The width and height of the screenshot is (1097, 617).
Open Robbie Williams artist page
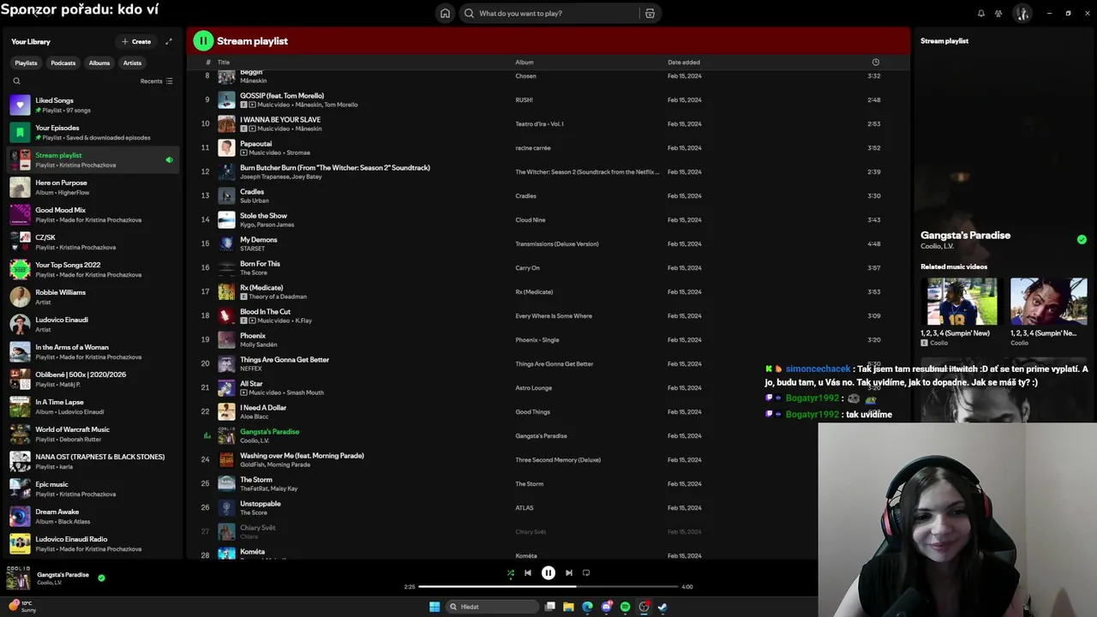(x=93, y=297)
